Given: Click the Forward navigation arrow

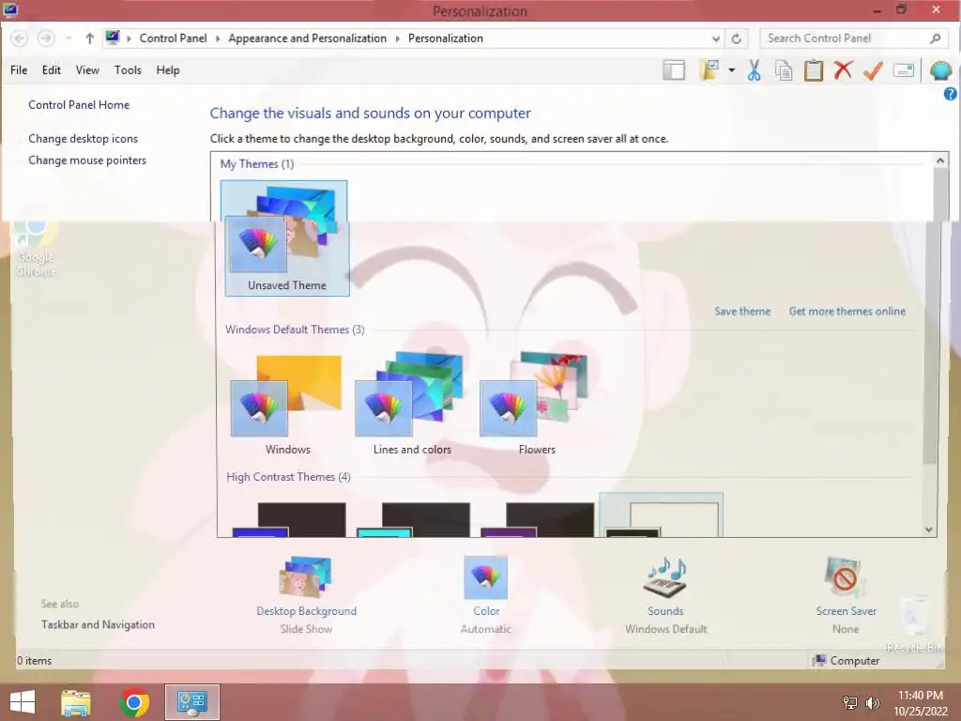Looking at the screenshot, I should (46, 38).
